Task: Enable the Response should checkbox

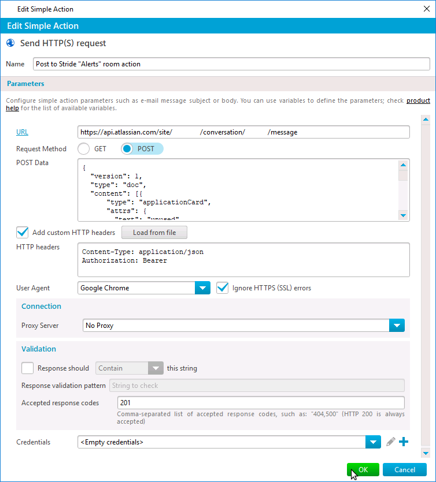Action: (27, 368)
